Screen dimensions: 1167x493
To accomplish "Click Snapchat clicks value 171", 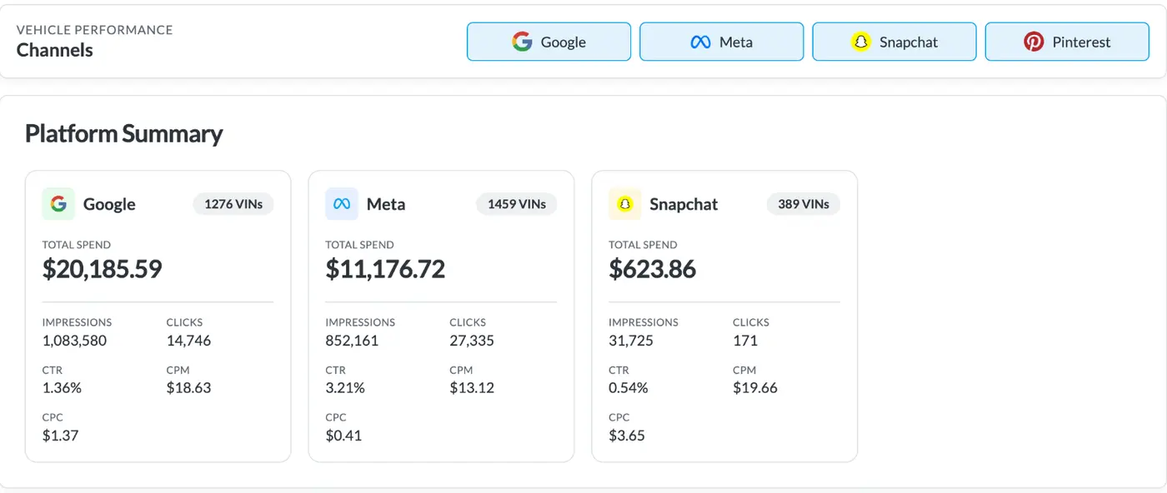I will [745, 341].
